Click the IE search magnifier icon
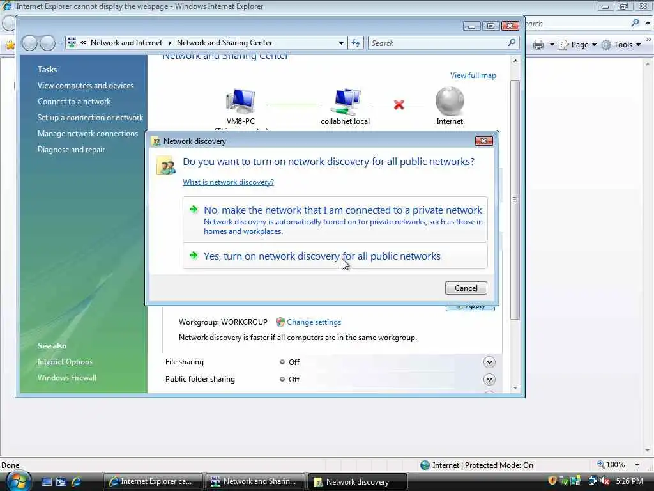Image resolution: width=654 pixels, height=491 pixels. (x=635, y=23)
